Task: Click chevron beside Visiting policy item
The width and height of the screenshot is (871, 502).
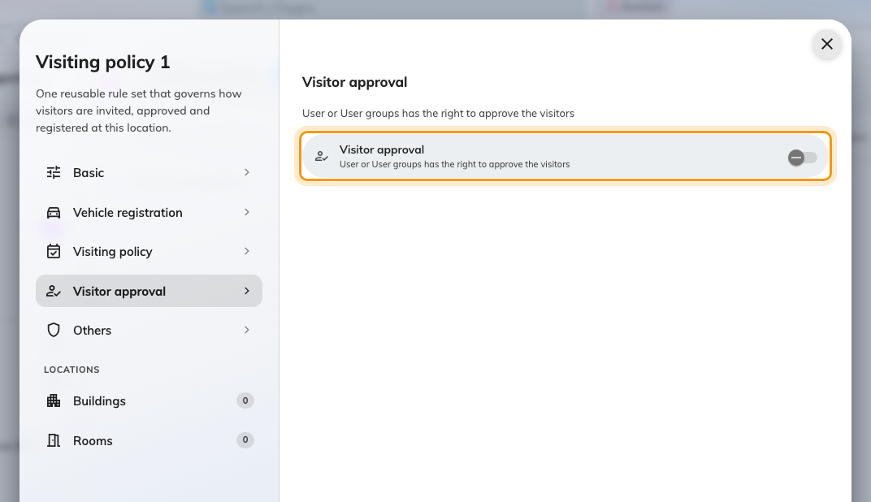Action: coord(247,252)
